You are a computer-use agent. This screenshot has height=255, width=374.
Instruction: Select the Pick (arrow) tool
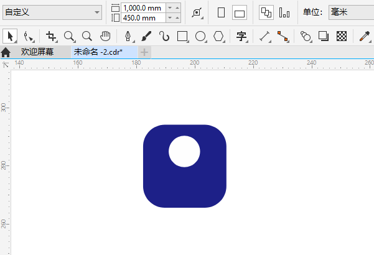pos(10,37)
